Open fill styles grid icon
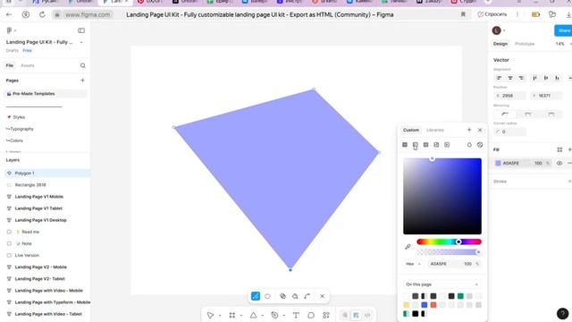 click(x=559, y=149)
